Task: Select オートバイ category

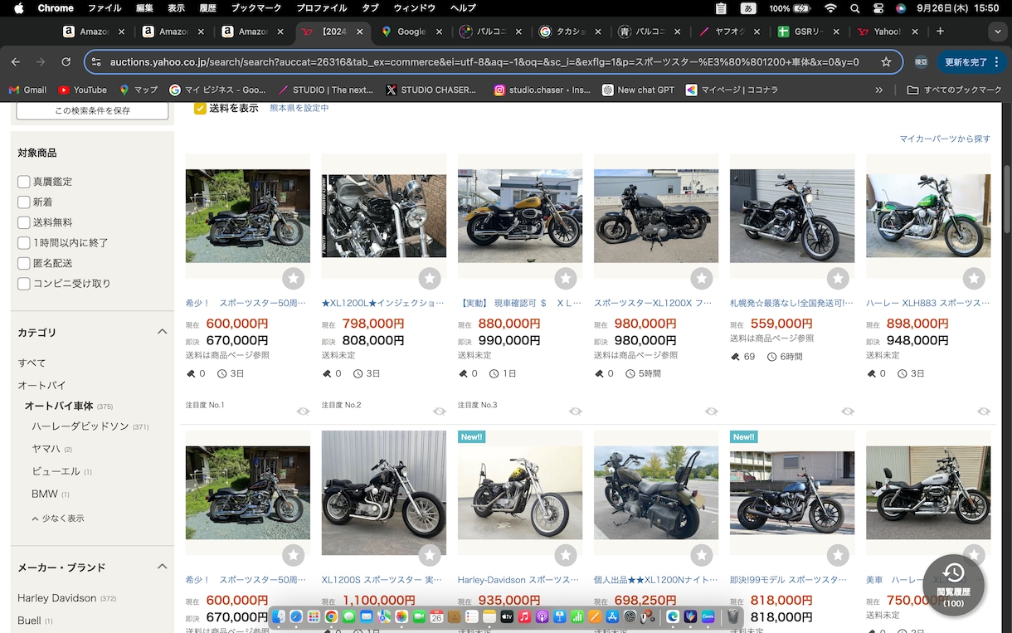Action: coord(41,385)
